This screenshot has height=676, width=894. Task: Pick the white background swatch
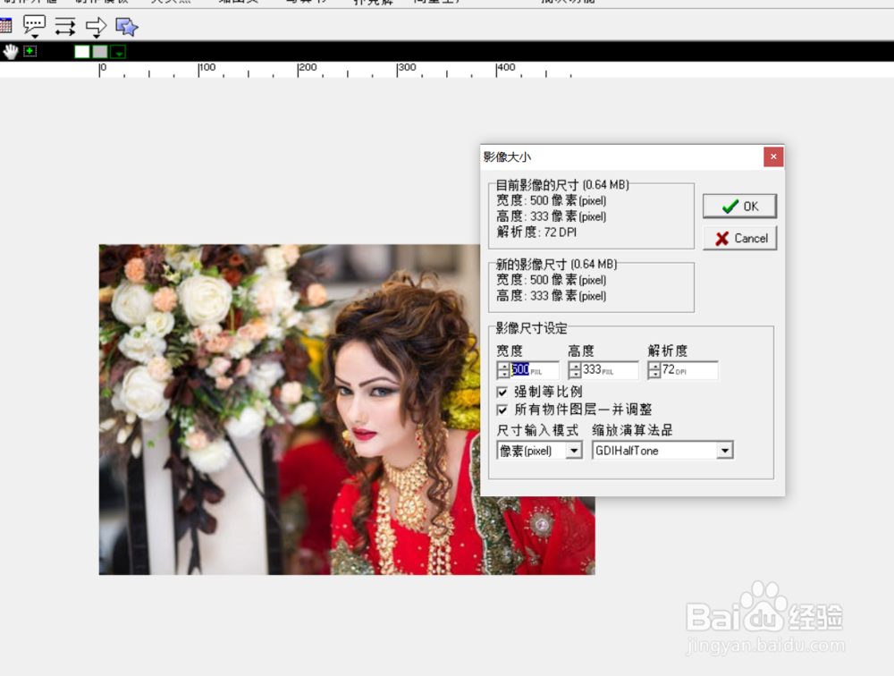point(82,52)
